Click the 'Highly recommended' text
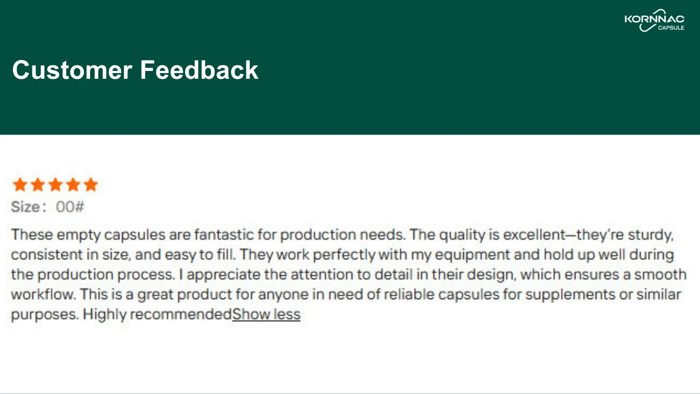Screen dimensions: 700x394 coord(157,314)
